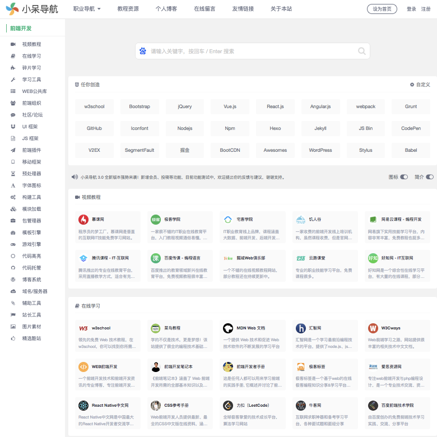Click the search keyword input field
This screenshot has width=437, height=437.
click(x=252, y=52)
